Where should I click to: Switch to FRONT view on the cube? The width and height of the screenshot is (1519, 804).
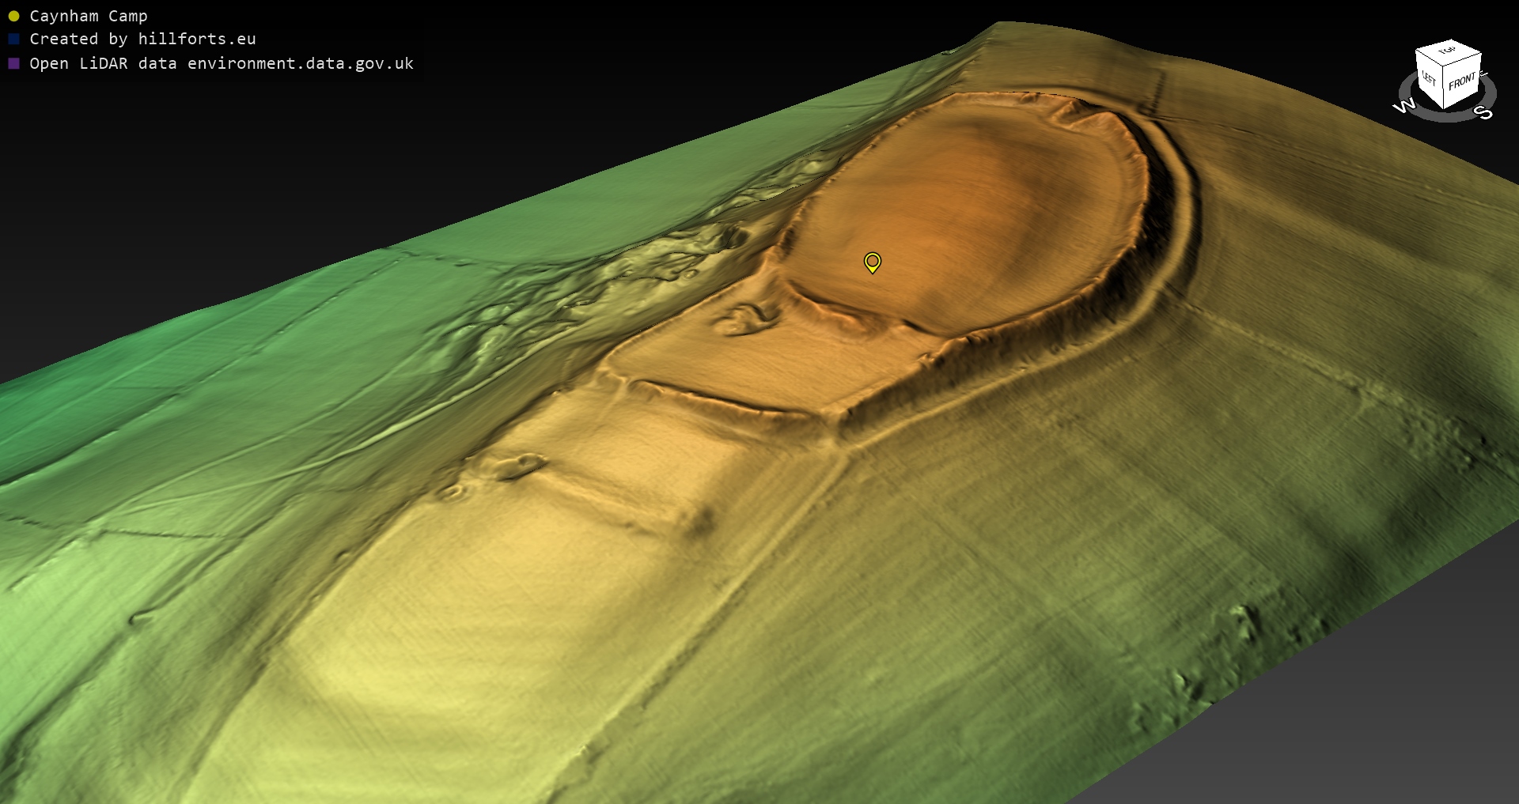click(1462, 81)
